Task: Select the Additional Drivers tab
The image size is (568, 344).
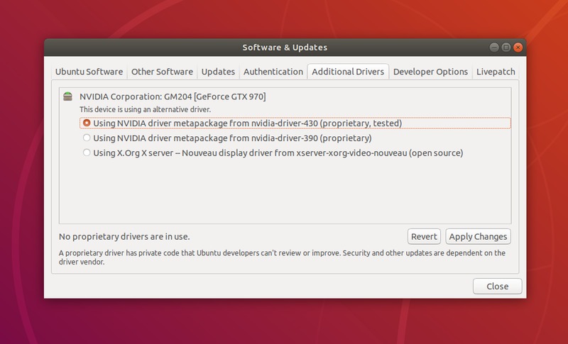Action: click(x=348, y=72)
